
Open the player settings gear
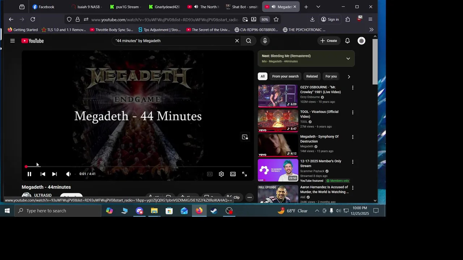pos(221,174)
